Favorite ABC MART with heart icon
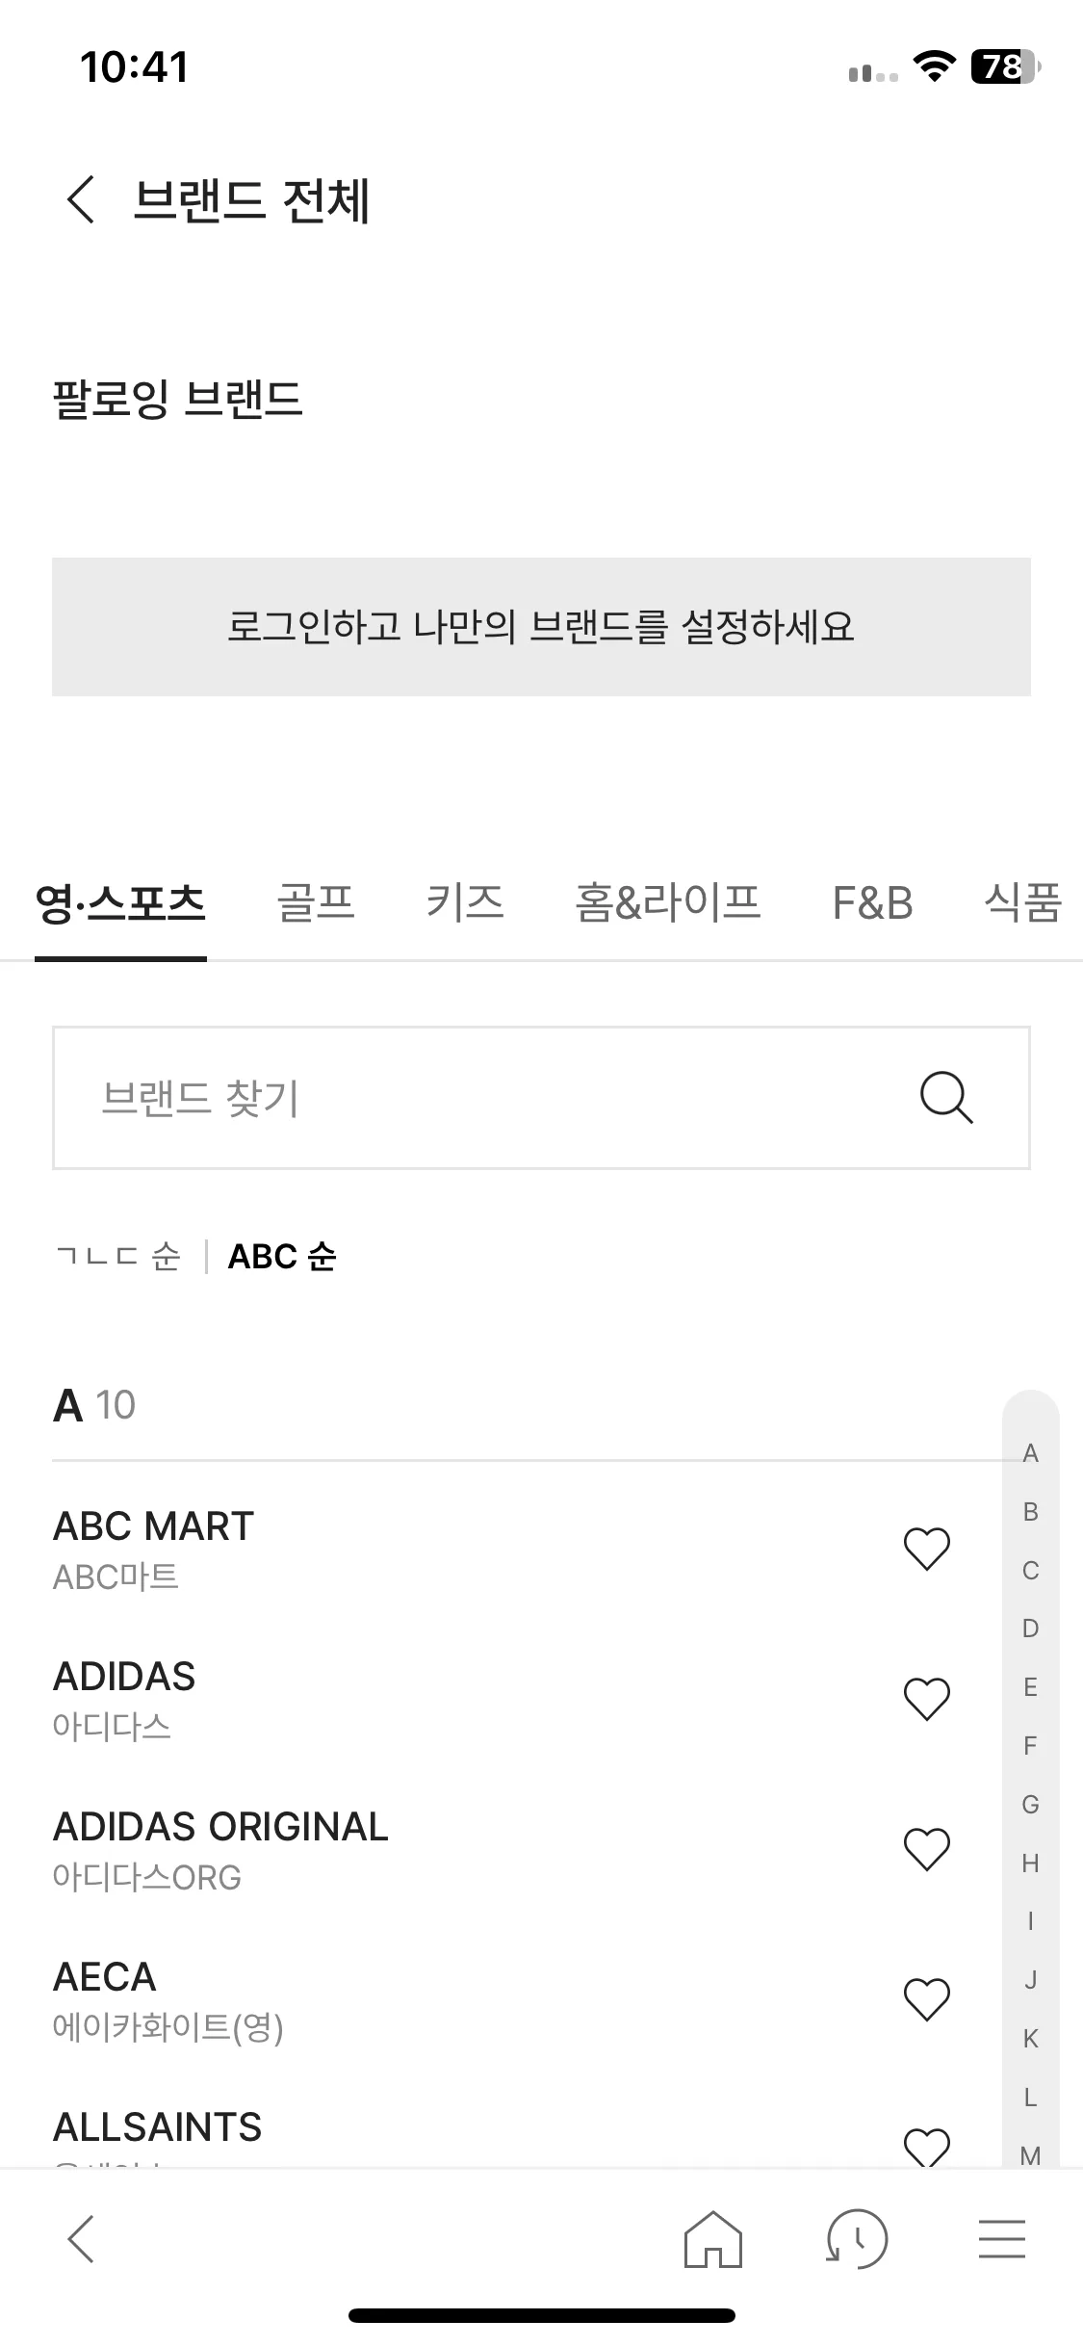 [927, 1549]
